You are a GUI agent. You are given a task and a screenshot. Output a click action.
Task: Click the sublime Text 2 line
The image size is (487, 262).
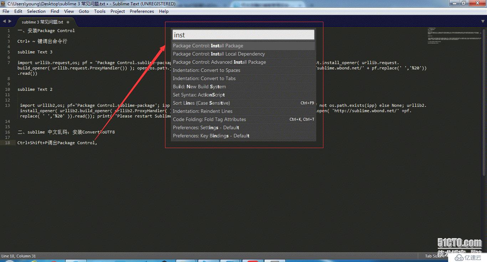click(35, 89)
